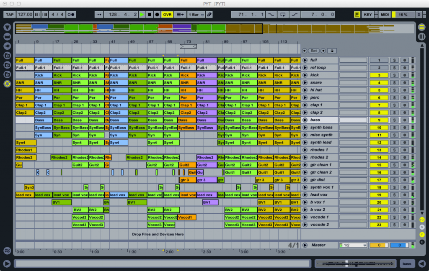This screenshot has width=429, height=271.
Task: Open File Browser 3 icon
Action: click(x=8, y=74)
